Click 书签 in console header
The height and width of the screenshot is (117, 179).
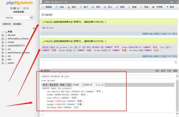[157, 71]
